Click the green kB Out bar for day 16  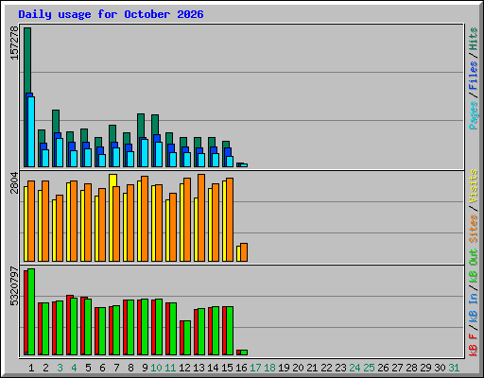coord(244,352)
